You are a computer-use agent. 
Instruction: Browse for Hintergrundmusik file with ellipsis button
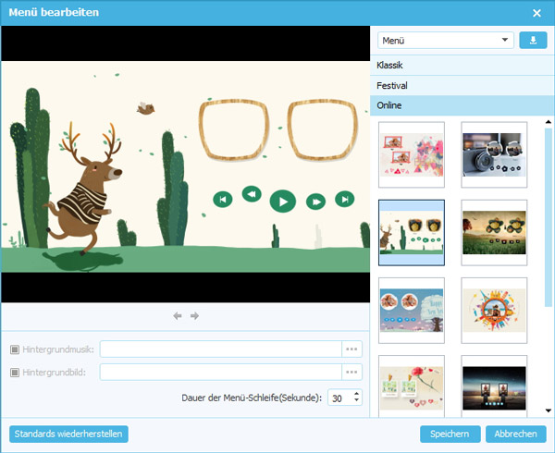(351, 349)
